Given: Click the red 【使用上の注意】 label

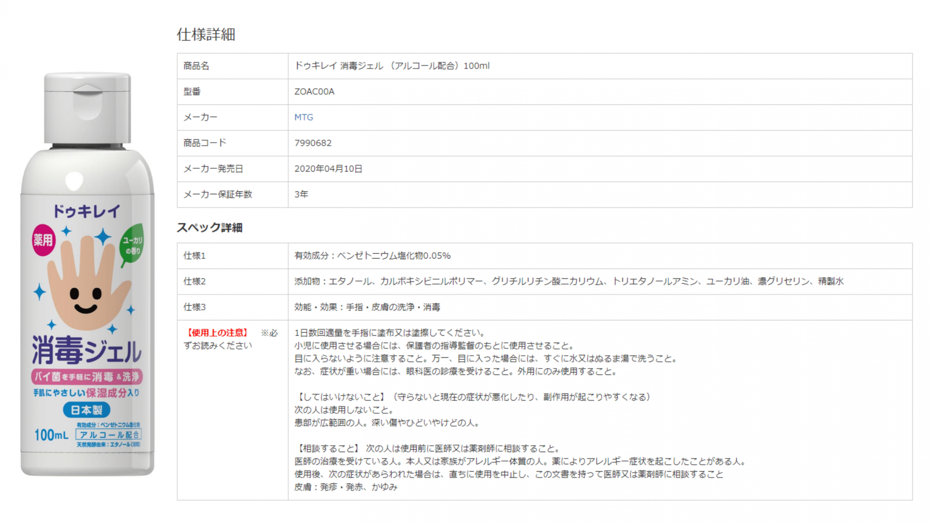Looking at the screenshot, I should 217,333.
